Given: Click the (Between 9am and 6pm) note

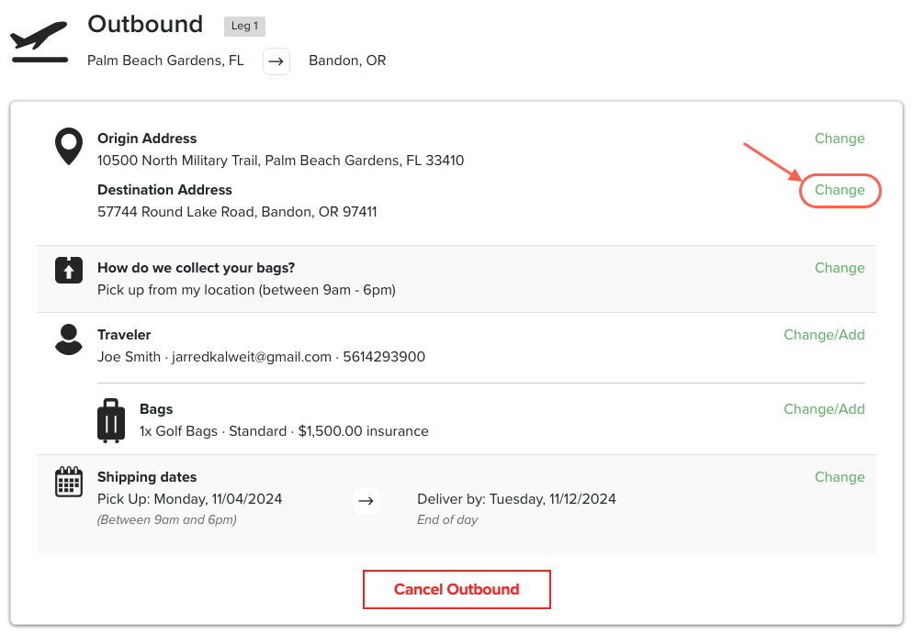Looking at the screenshot, I should click(x=166, y=520).
